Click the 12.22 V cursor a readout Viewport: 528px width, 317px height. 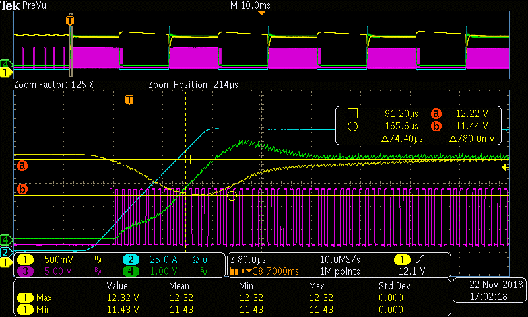tap(471, 114)
